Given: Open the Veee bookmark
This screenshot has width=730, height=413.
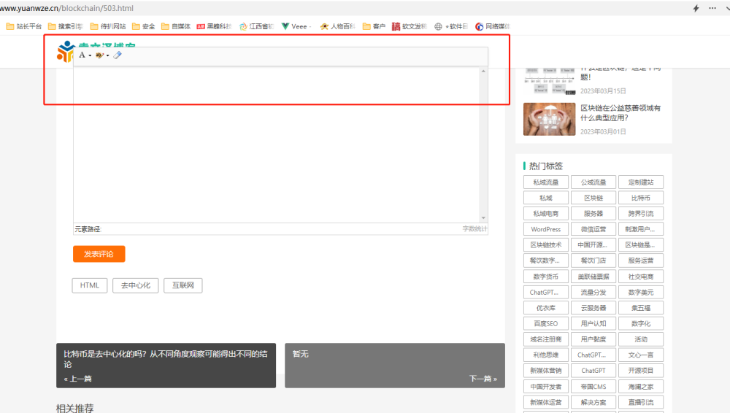Looking at the screenshot, I should tap(295, 26).
